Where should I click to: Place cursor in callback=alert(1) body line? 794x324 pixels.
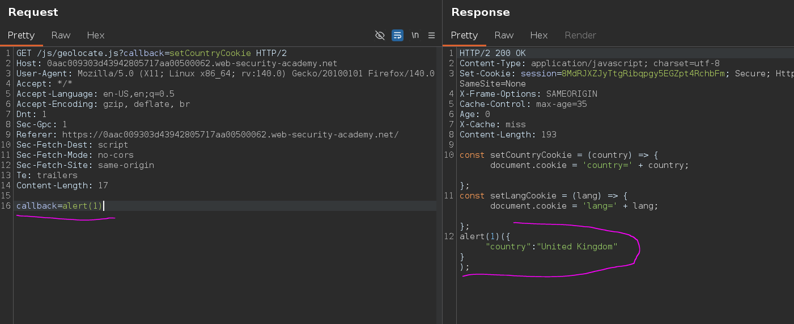(60, 206)
